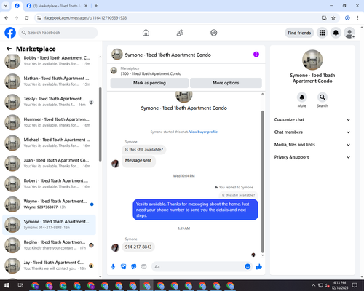Expand Chat members section
The image size is (364, 291).
[x=312, y=132]
